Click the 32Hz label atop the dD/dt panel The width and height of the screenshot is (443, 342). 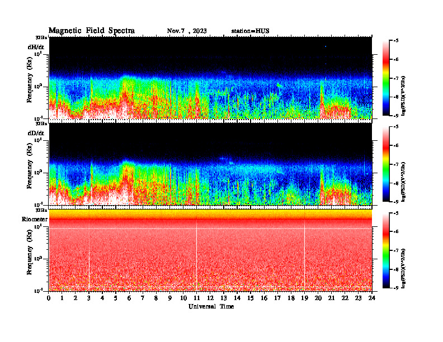(x=41, y=123)
